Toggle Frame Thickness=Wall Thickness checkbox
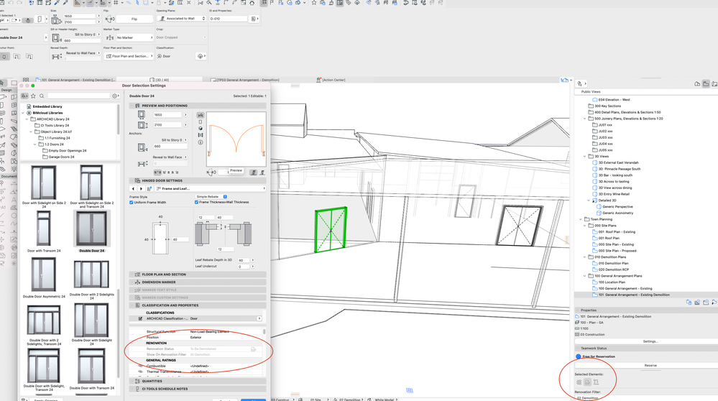This screenshot has width=718, height=401. pyautogui.click(x=196, y=203)
